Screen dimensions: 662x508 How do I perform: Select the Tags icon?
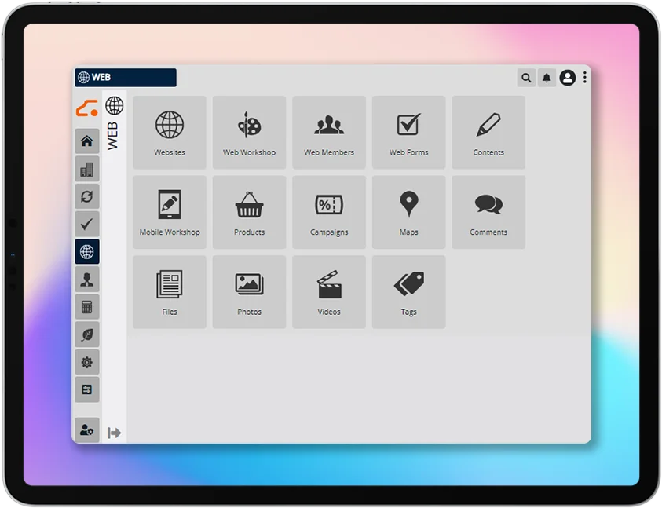coord(408,291)
